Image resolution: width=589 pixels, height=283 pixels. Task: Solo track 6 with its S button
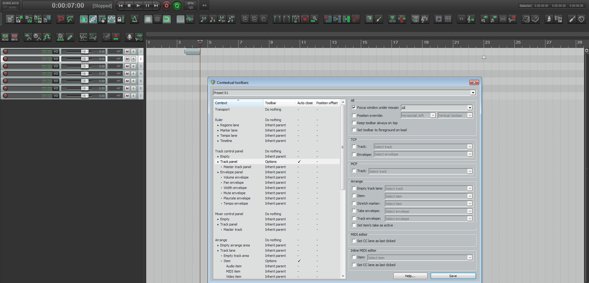[134, 88]
